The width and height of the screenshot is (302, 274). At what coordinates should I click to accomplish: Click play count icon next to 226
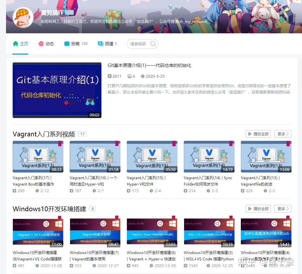coord(242,191)
